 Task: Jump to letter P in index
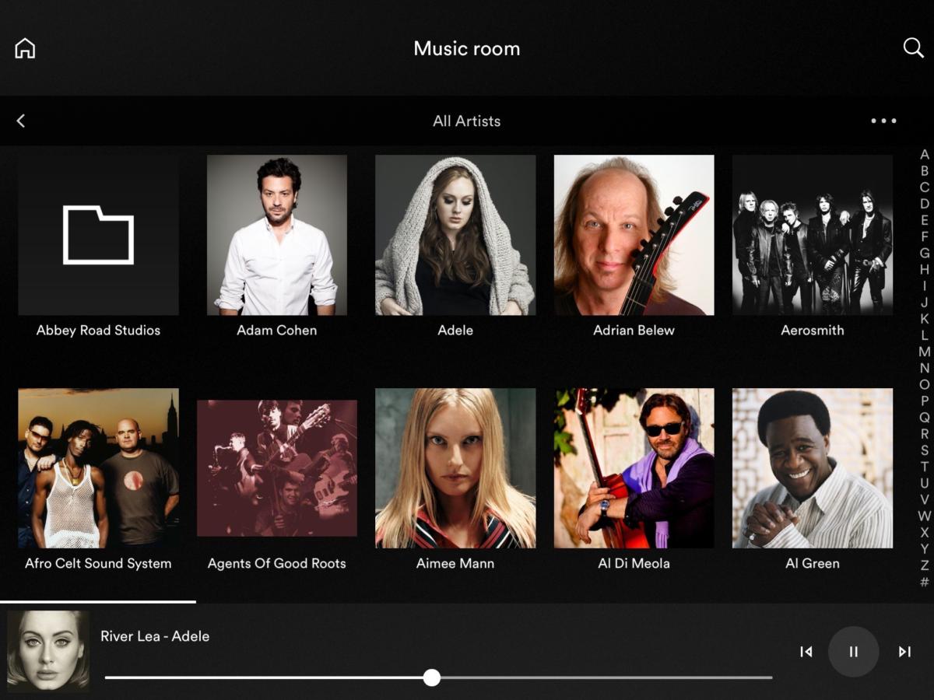[x=925, y=401]
